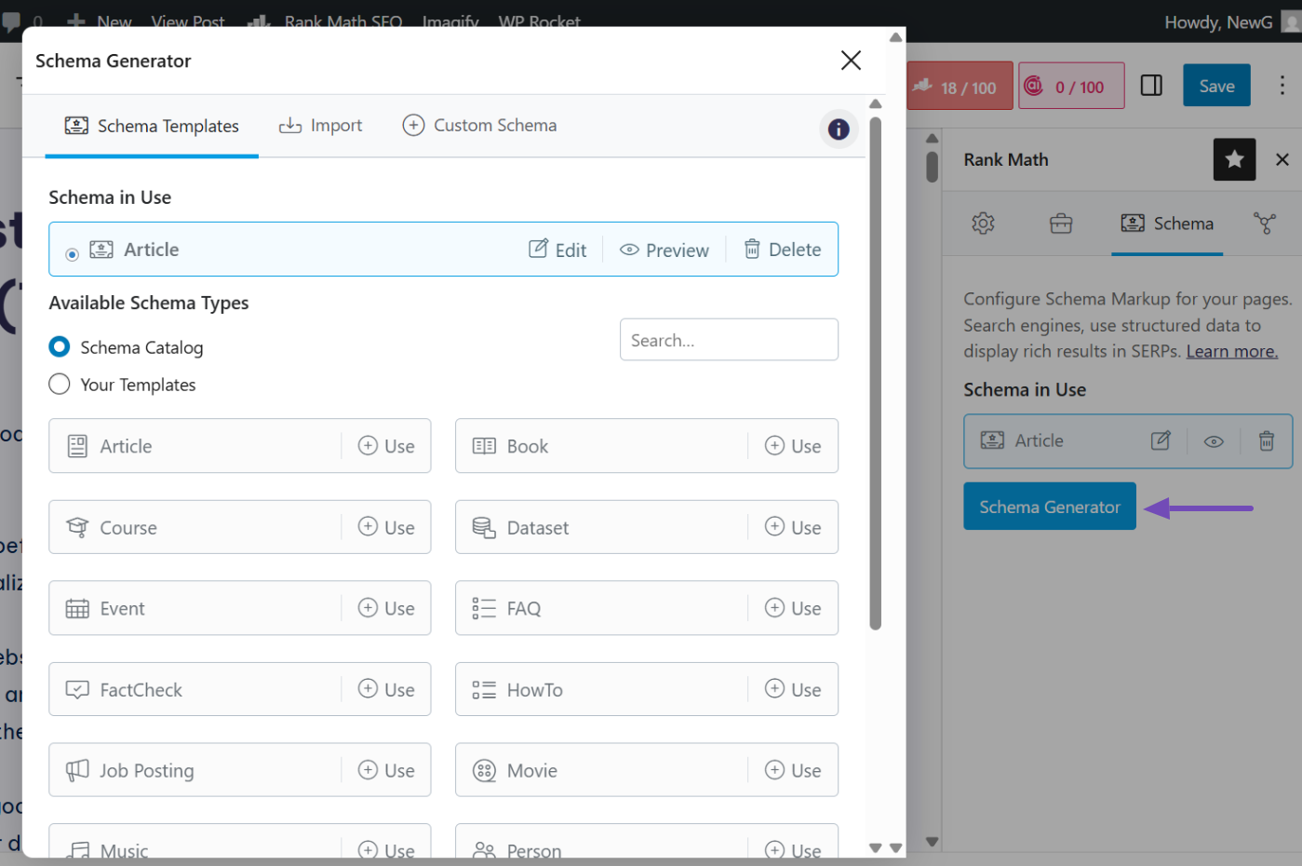Click the Rank Math star icon
This screenshot has width=1302, height=866.
click(x=1234, y=160)
